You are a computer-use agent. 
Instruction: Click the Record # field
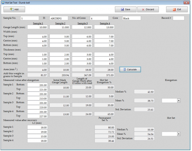tap(178, 18)
